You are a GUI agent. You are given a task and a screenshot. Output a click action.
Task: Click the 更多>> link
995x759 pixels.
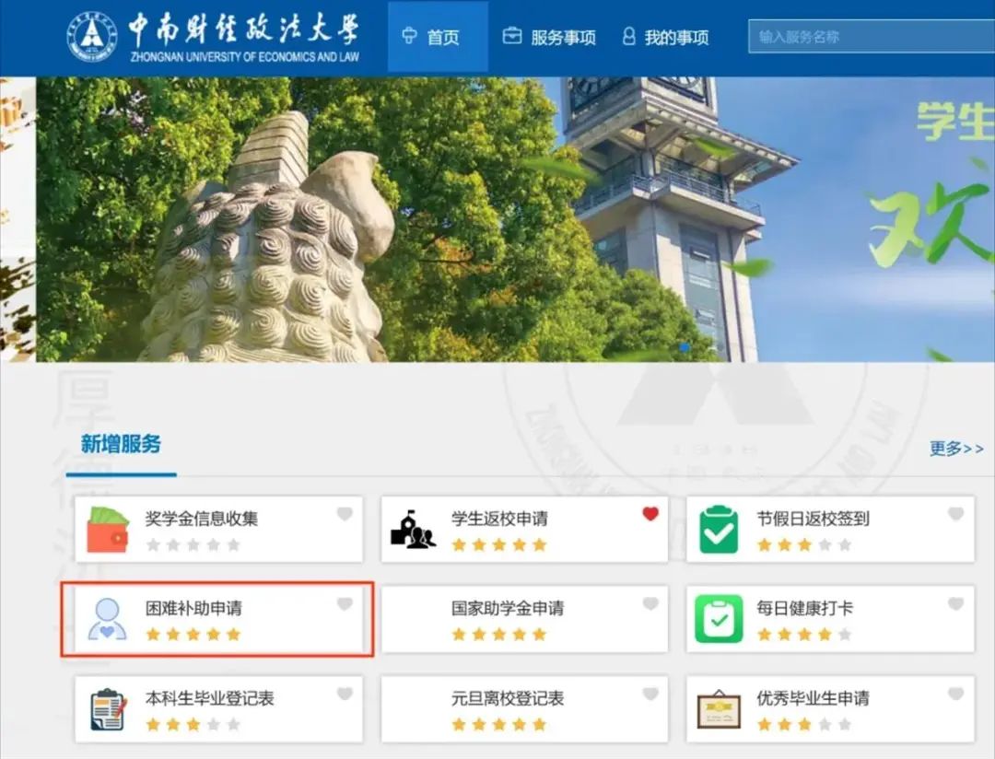(x=955, y=449)
